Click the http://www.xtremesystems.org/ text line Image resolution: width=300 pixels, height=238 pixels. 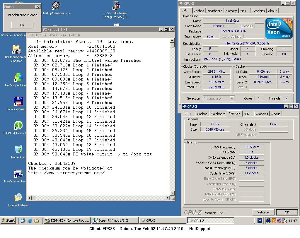coord(67,173)
